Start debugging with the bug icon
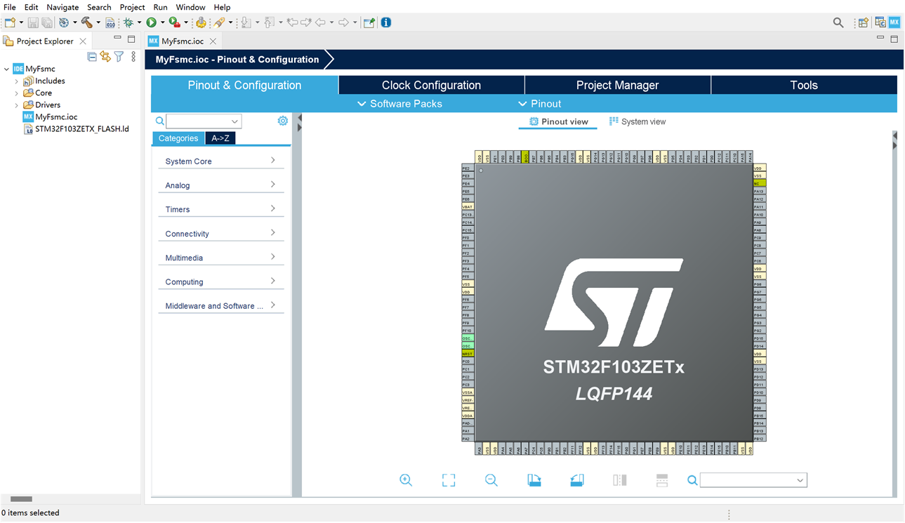The image size is (905, 523). (x=128, y=22)
